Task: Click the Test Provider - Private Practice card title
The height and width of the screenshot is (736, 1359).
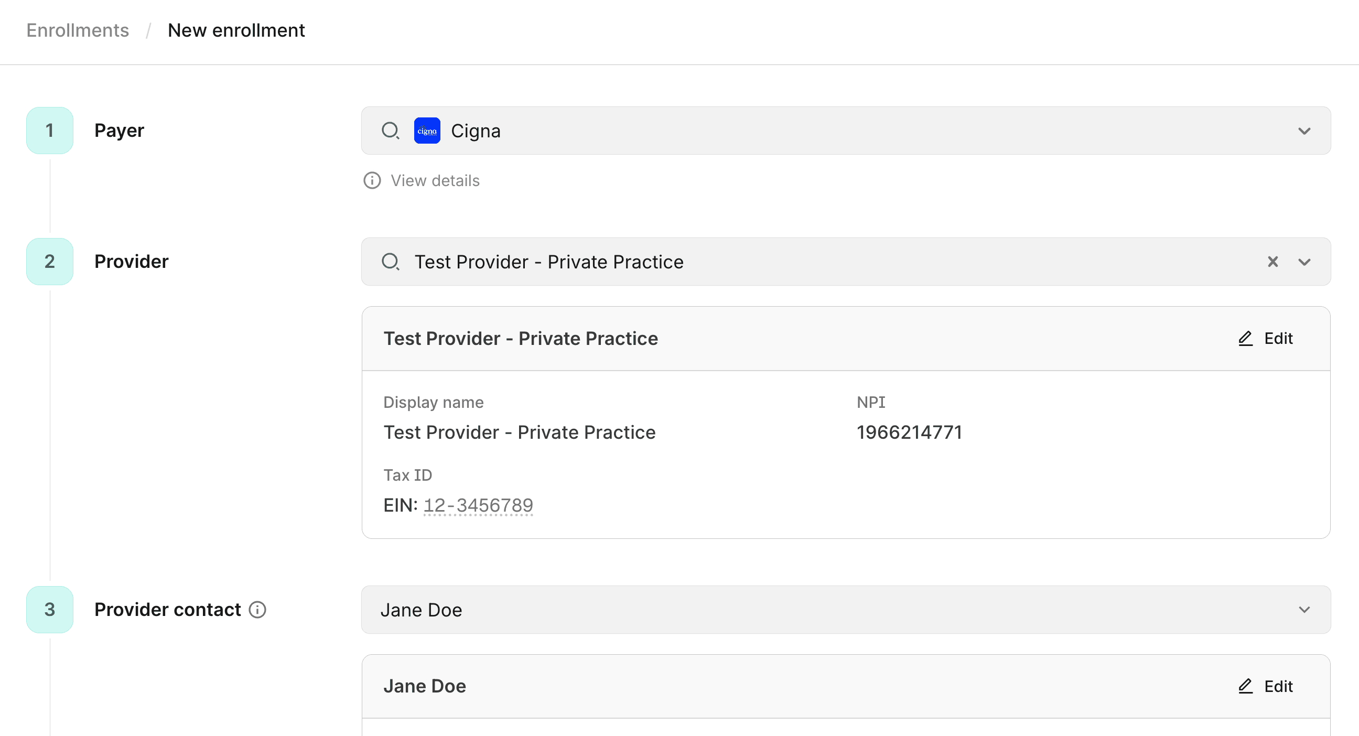Action: [520, 338]
